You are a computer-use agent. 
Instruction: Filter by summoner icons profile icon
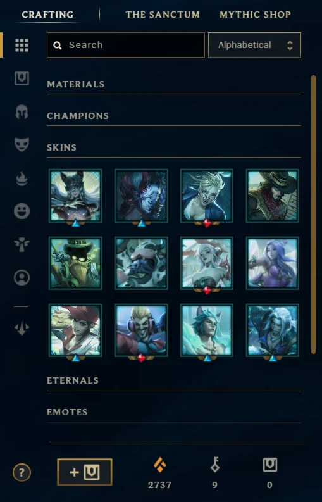[22, 277]
